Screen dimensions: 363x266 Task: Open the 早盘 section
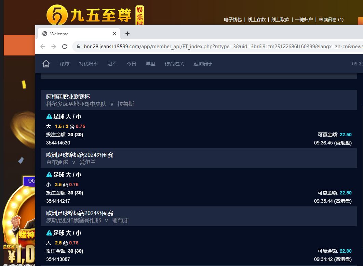150,64
